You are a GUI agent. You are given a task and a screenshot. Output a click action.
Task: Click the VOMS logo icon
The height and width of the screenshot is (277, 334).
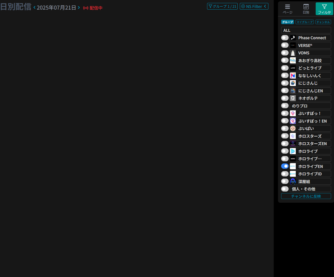[x=293, y=53]
